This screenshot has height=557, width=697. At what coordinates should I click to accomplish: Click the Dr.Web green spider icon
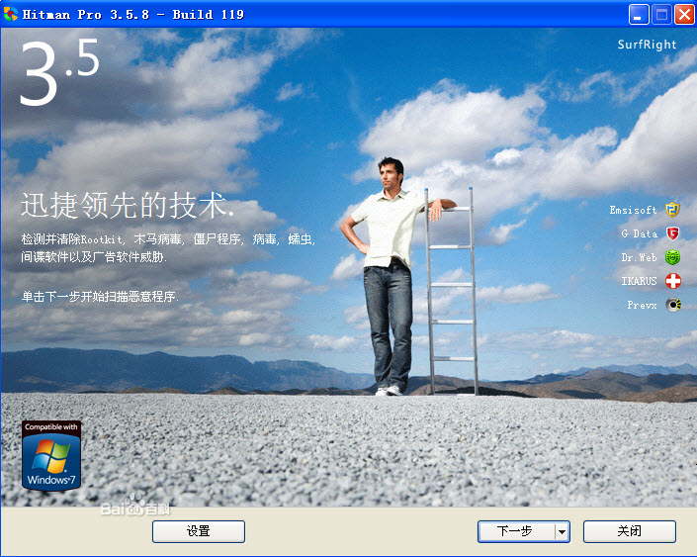click(672, 257)
